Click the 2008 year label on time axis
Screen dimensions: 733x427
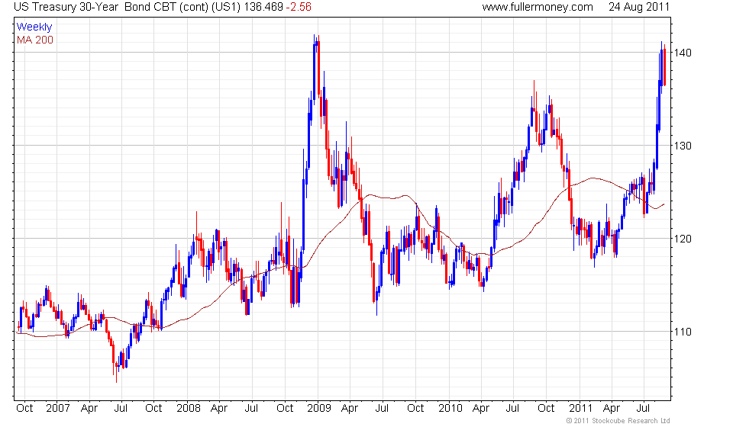point(189,409)
